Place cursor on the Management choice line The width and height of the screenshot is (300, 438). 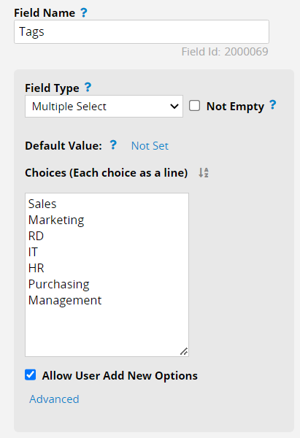65,300
